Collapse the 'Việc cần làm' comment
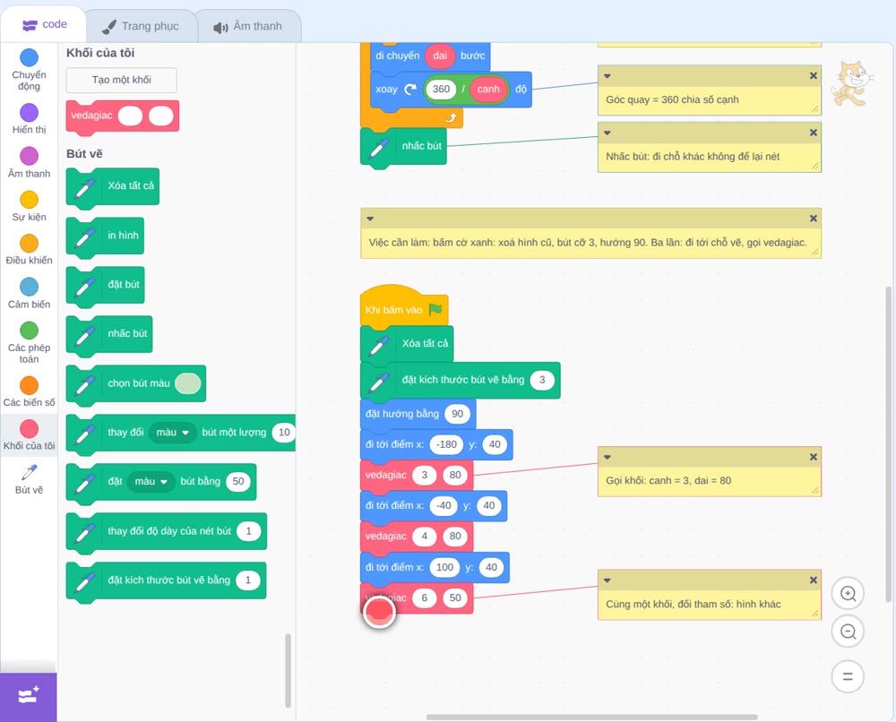Screen dimensions: 896x722 click(370, 219)
